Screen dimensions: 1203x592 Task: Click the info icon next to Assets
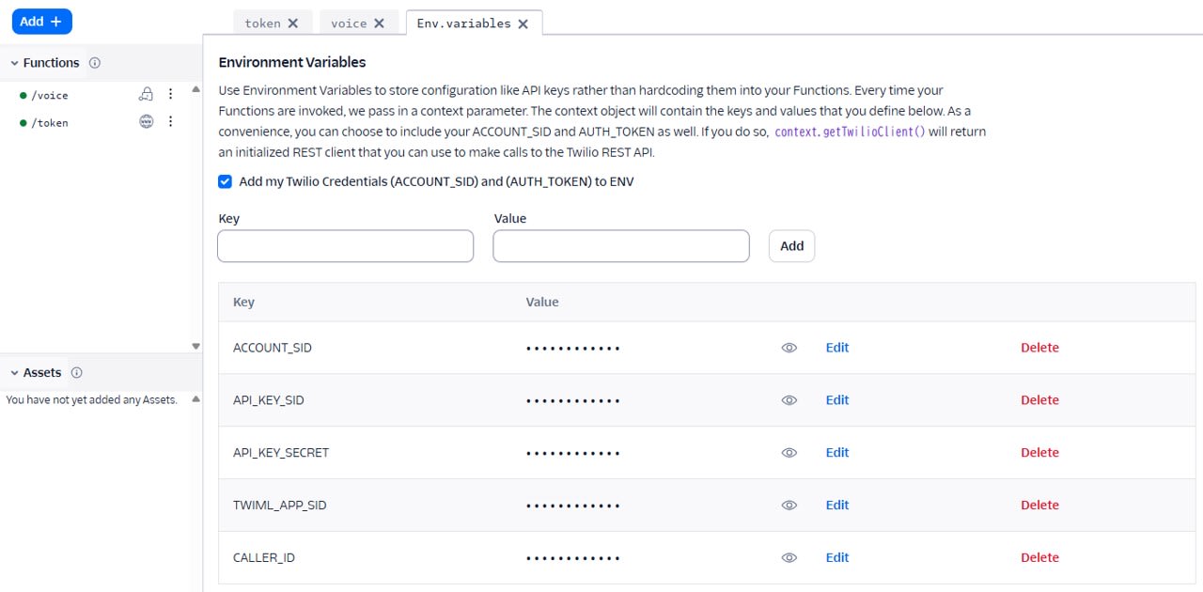(x=77, y=373)
